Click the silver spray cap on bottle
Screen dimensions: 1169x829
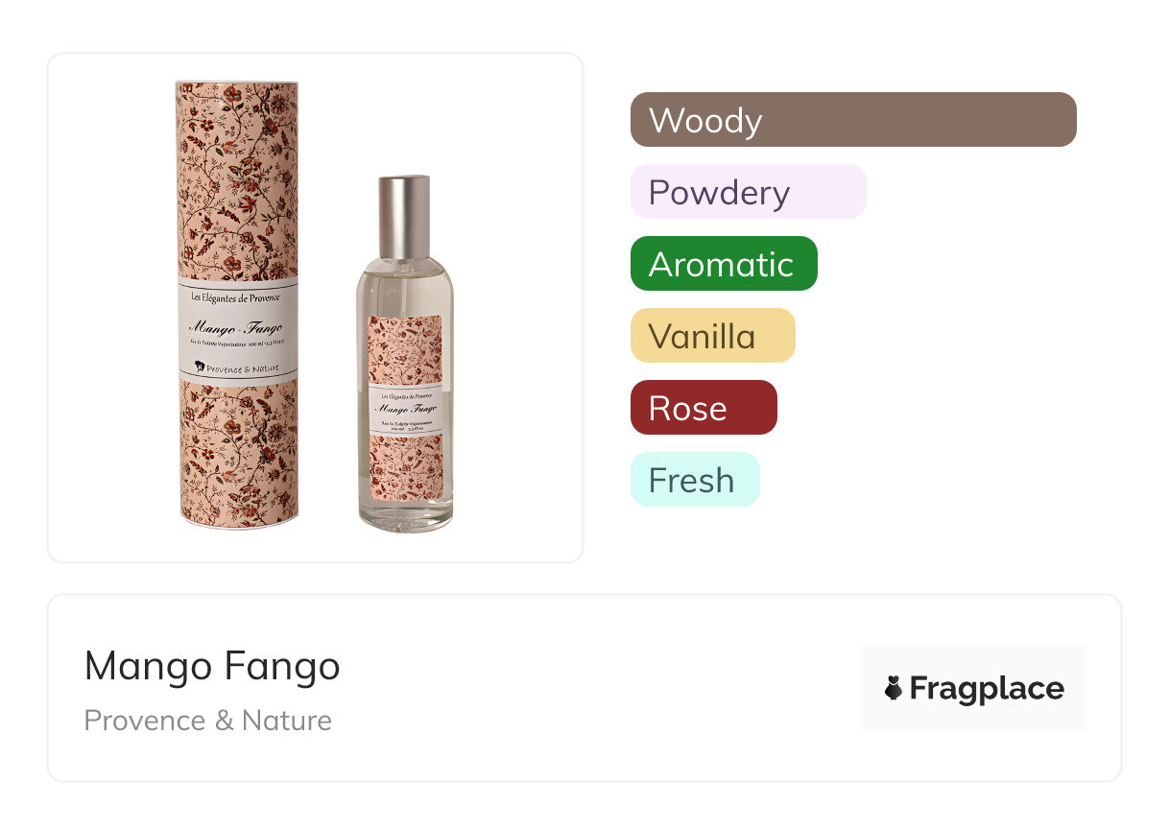pyautogui.click(x=404, y=217)
